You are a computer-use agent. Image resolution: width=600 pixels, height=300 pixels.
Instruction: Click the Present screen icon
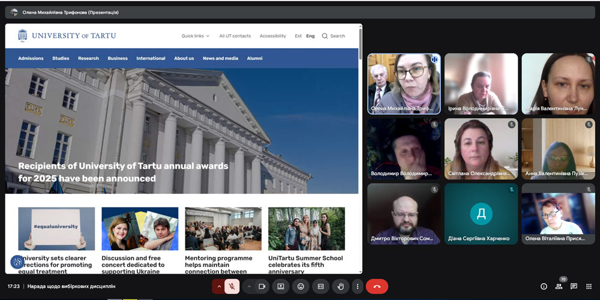[x=281, y=286]
